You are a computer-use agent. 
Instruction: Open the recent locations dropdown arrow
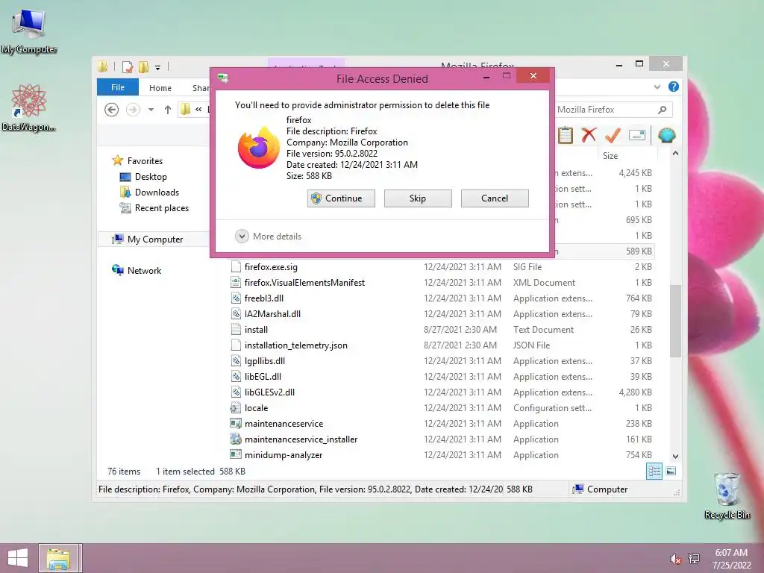(x=151, y=110)
